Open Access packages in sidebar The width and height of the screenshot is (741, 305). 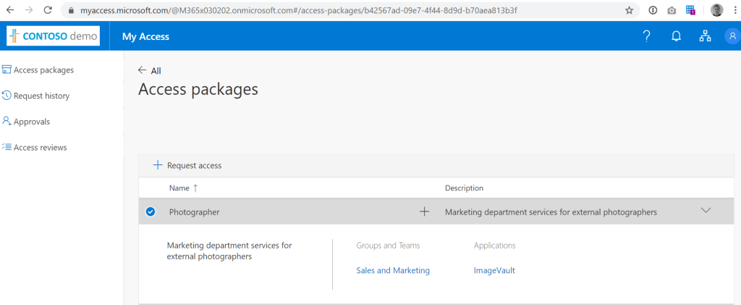[x=43, y=70]
